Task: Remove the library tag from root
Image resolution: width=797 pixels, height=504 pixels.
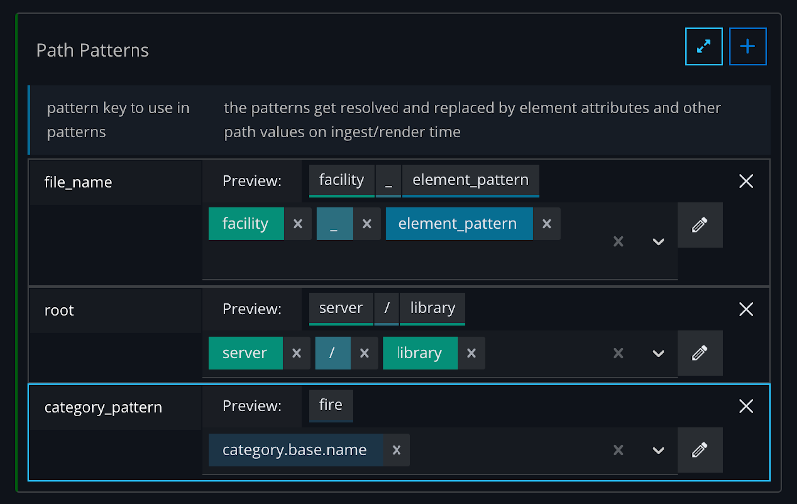Action: 471,353
